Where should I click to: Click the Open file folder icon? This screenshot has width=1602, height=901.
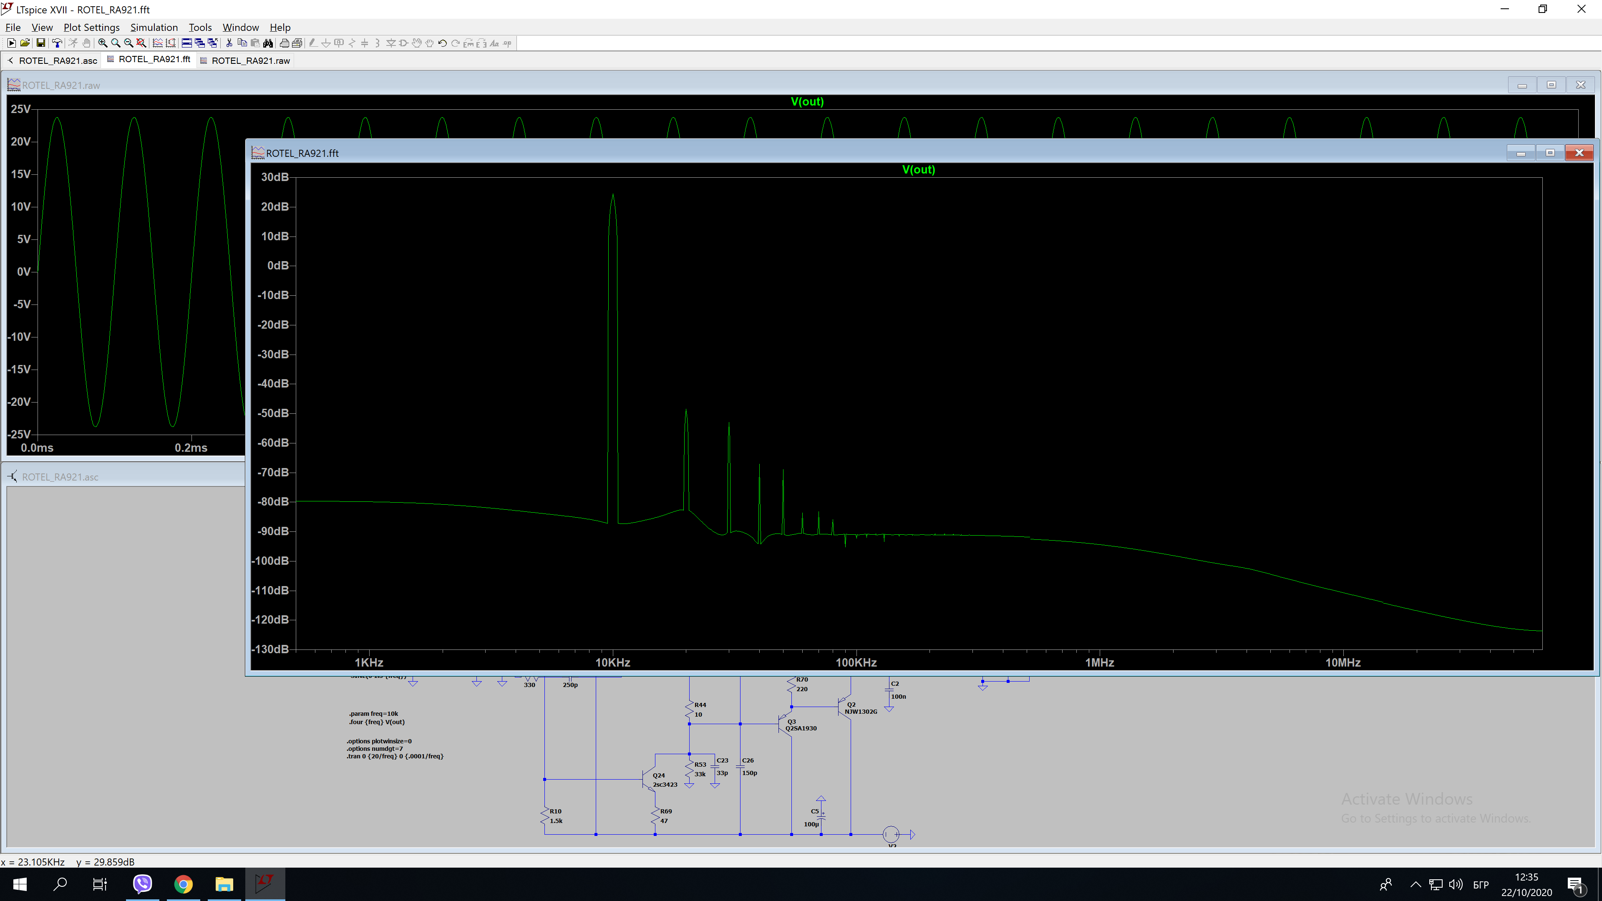25,43
